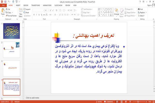Open Text Direction dropdown
Screen dimensions: 155x103
87,9
